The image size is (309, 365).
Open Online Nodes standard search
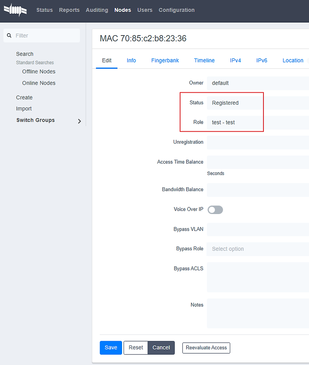(39, 83)
